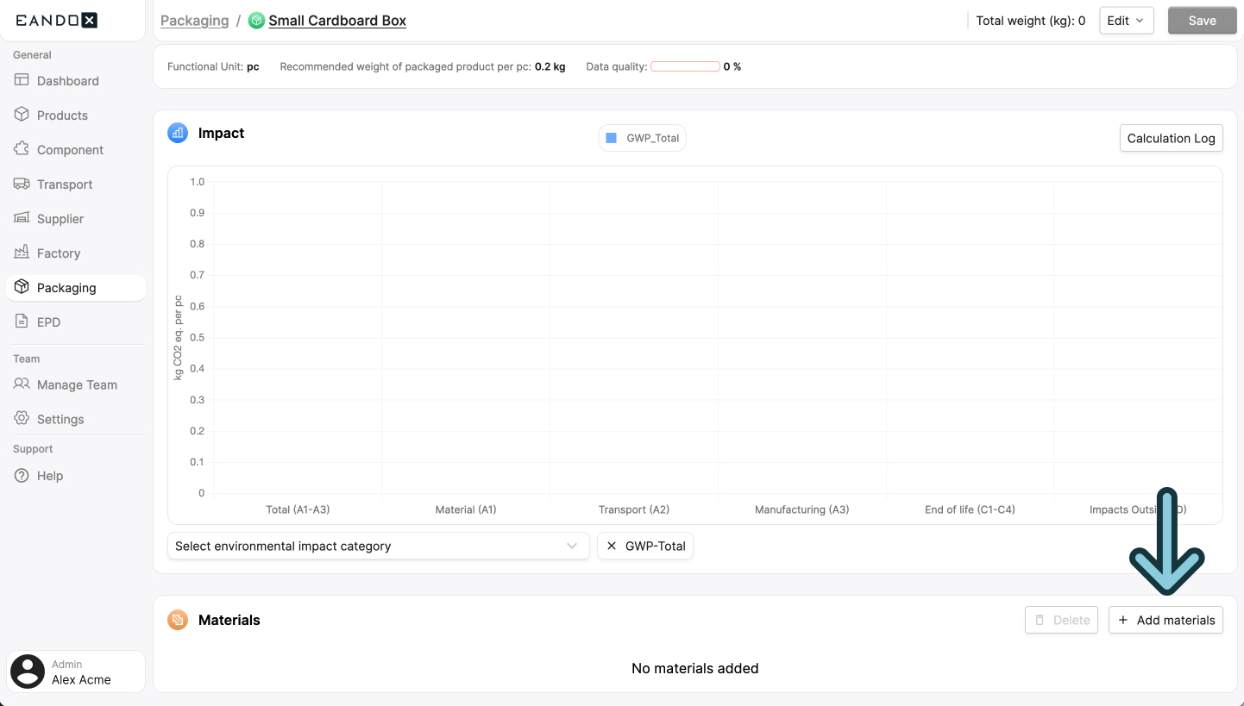
Task: Click the Settings gear icon
Action: coord(22,419)
